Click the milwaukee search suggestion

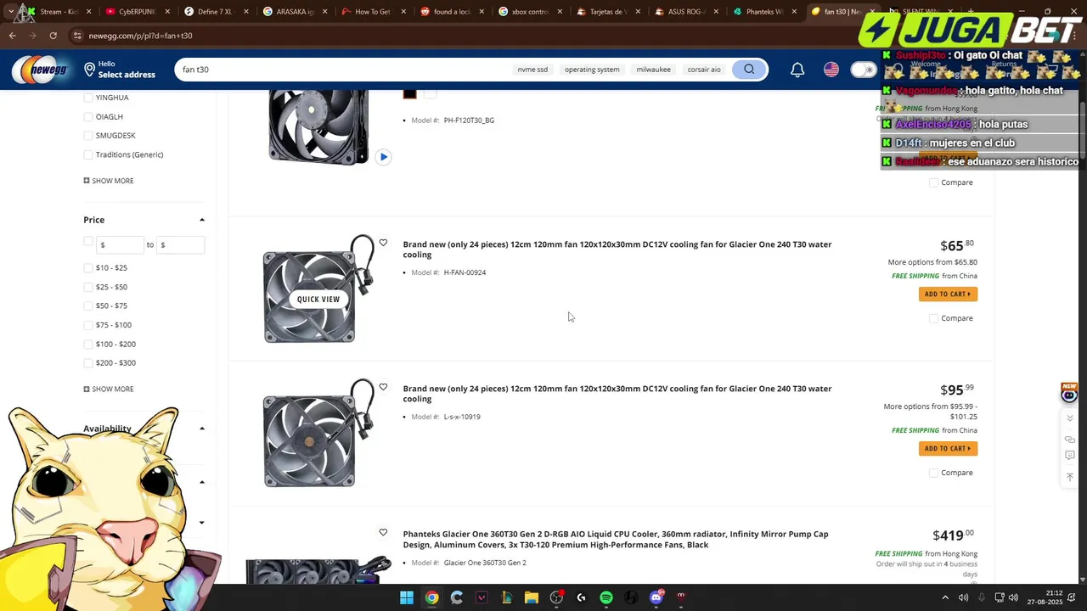click(x=653, y=70)
